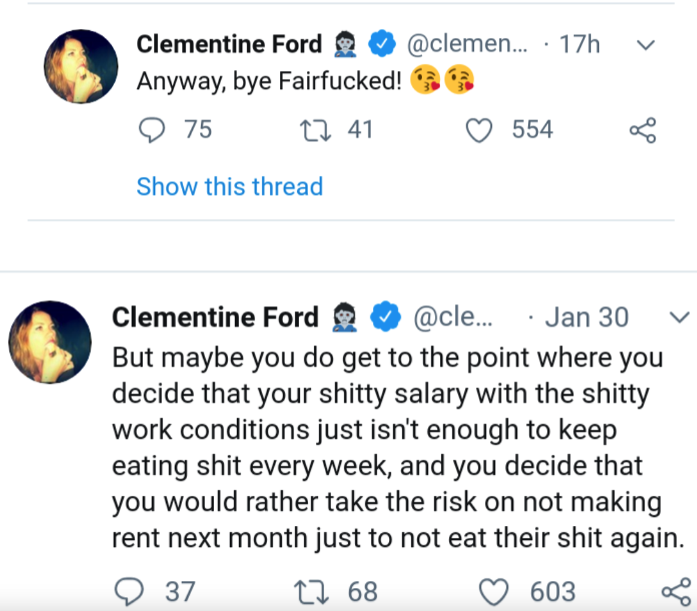
Task: Expand the Jan 30 tweet's options chevron
Action: tap(679, 317)
